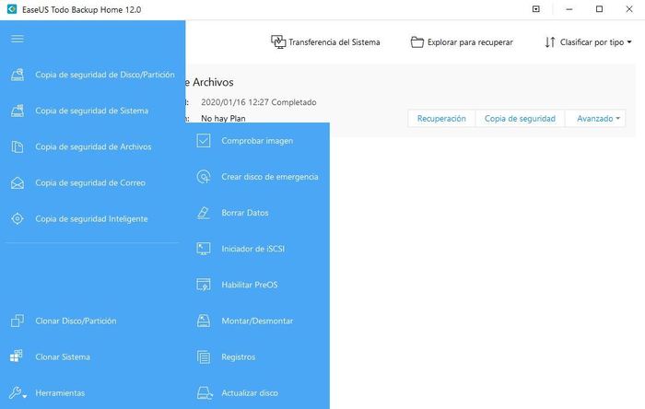Open Iniciador de iSCSI
This screenshot has width=645, height=409.
(x=253, y=249)
